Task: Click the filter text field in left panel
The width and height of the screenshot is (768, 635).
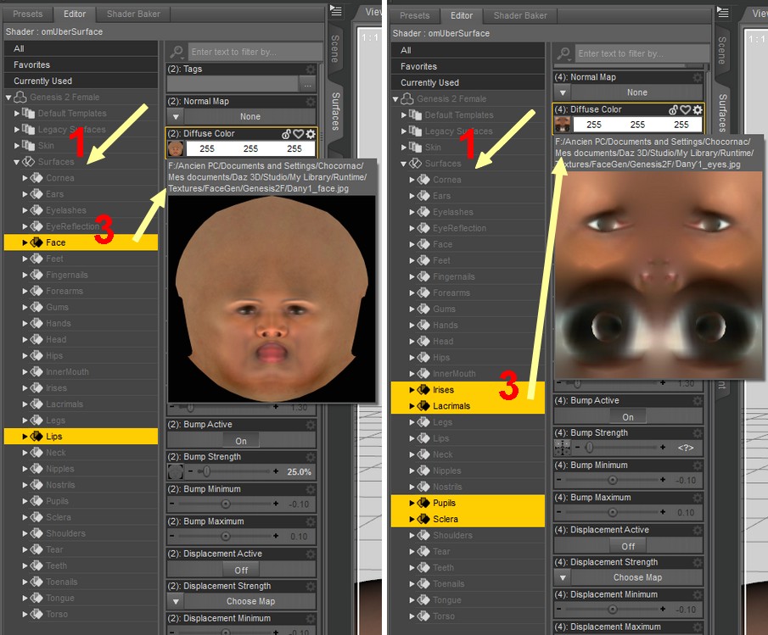Action: coord(255,52)
